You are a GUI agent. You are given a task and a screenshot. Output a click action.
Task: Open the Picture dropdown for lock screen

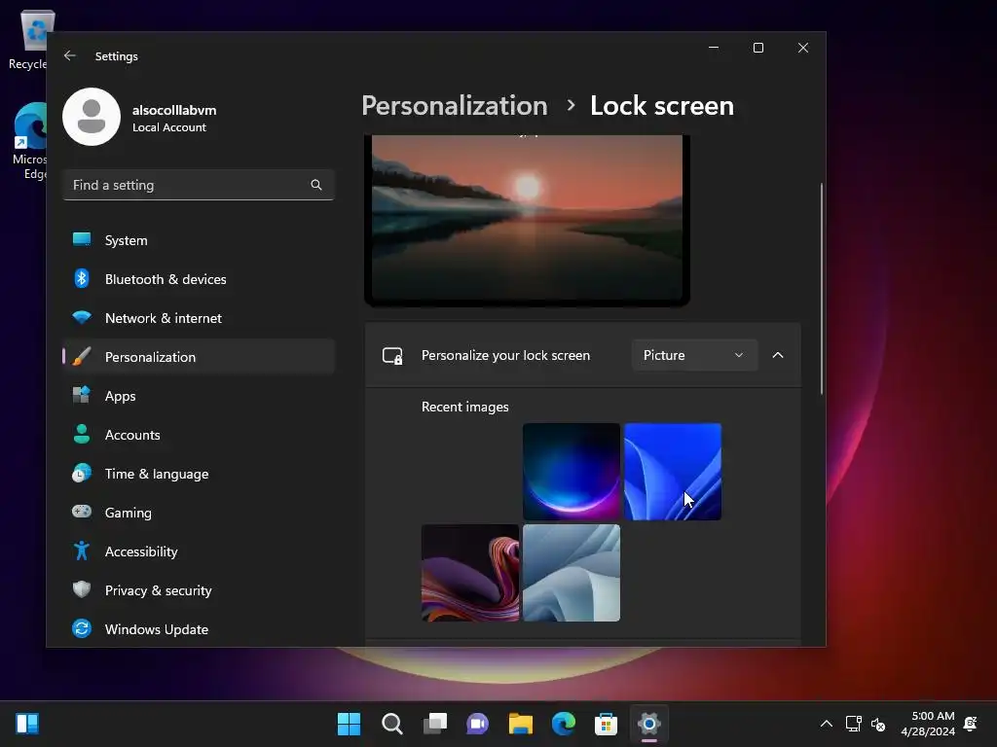pyautogui.click(x=694, y=355)
